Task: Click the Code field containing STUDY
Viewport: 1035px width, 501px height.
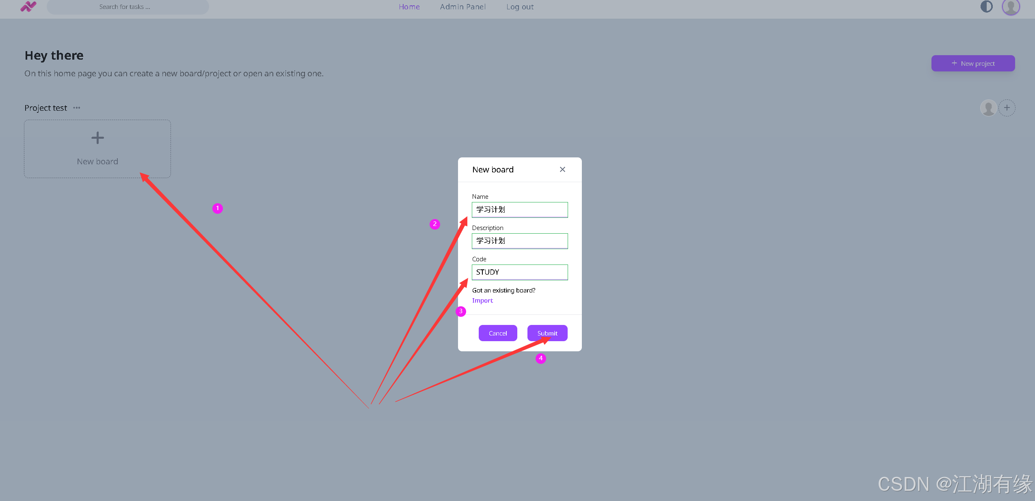Action: [520, 272]
